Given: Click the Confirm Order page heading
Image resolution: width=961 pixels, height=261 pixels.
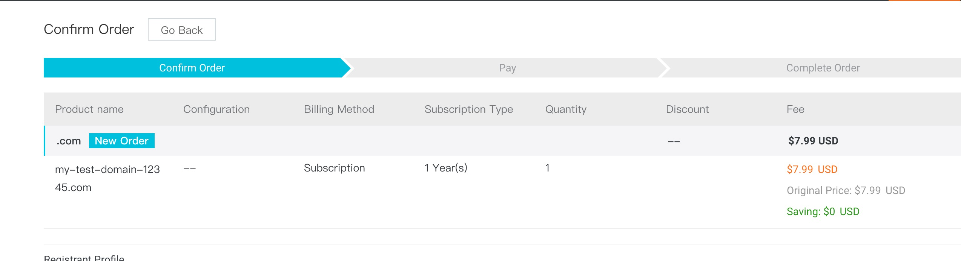Looking at the screenshot, I should click(89, 29).
